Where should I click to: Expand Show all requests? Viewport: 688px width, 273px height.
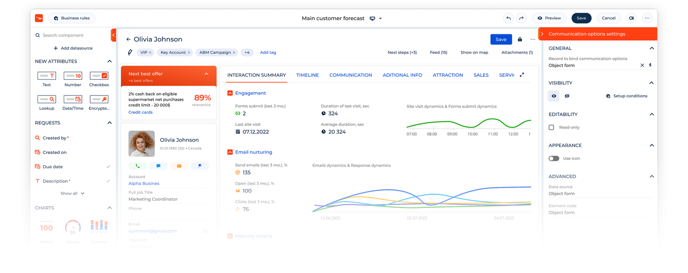point(72,194)
